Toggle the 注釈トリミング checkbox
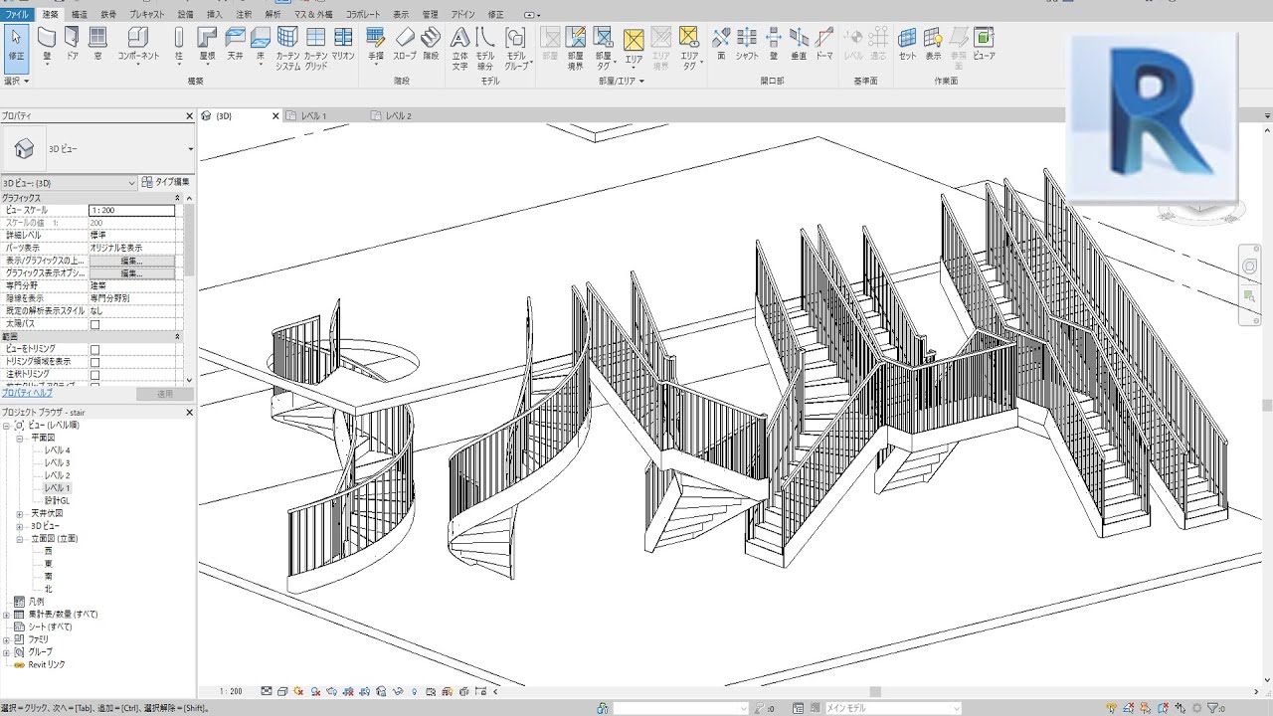 tap(95, 374)
